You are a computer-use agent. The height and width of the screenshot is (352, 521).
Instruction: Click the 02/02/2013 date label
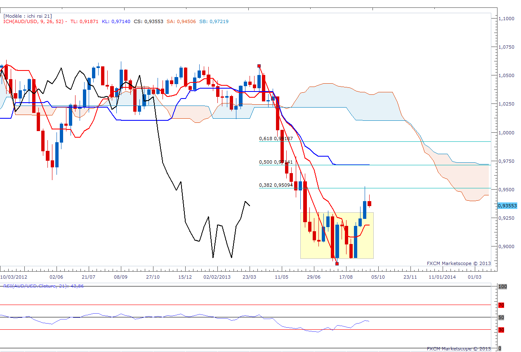(x=217, y=277)
